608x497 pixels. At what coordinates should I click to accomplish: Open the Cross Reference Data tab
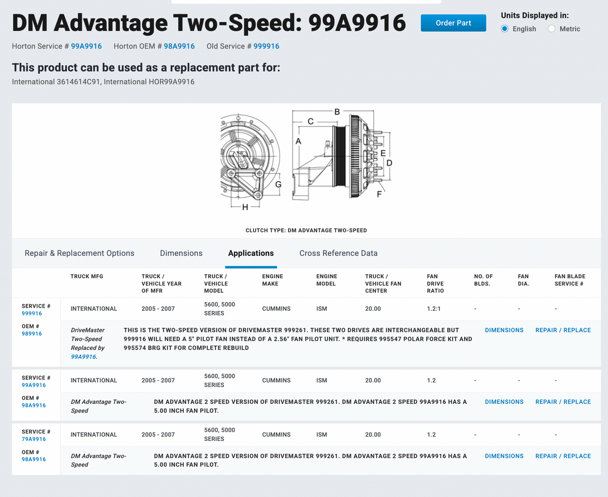(338, 253)
